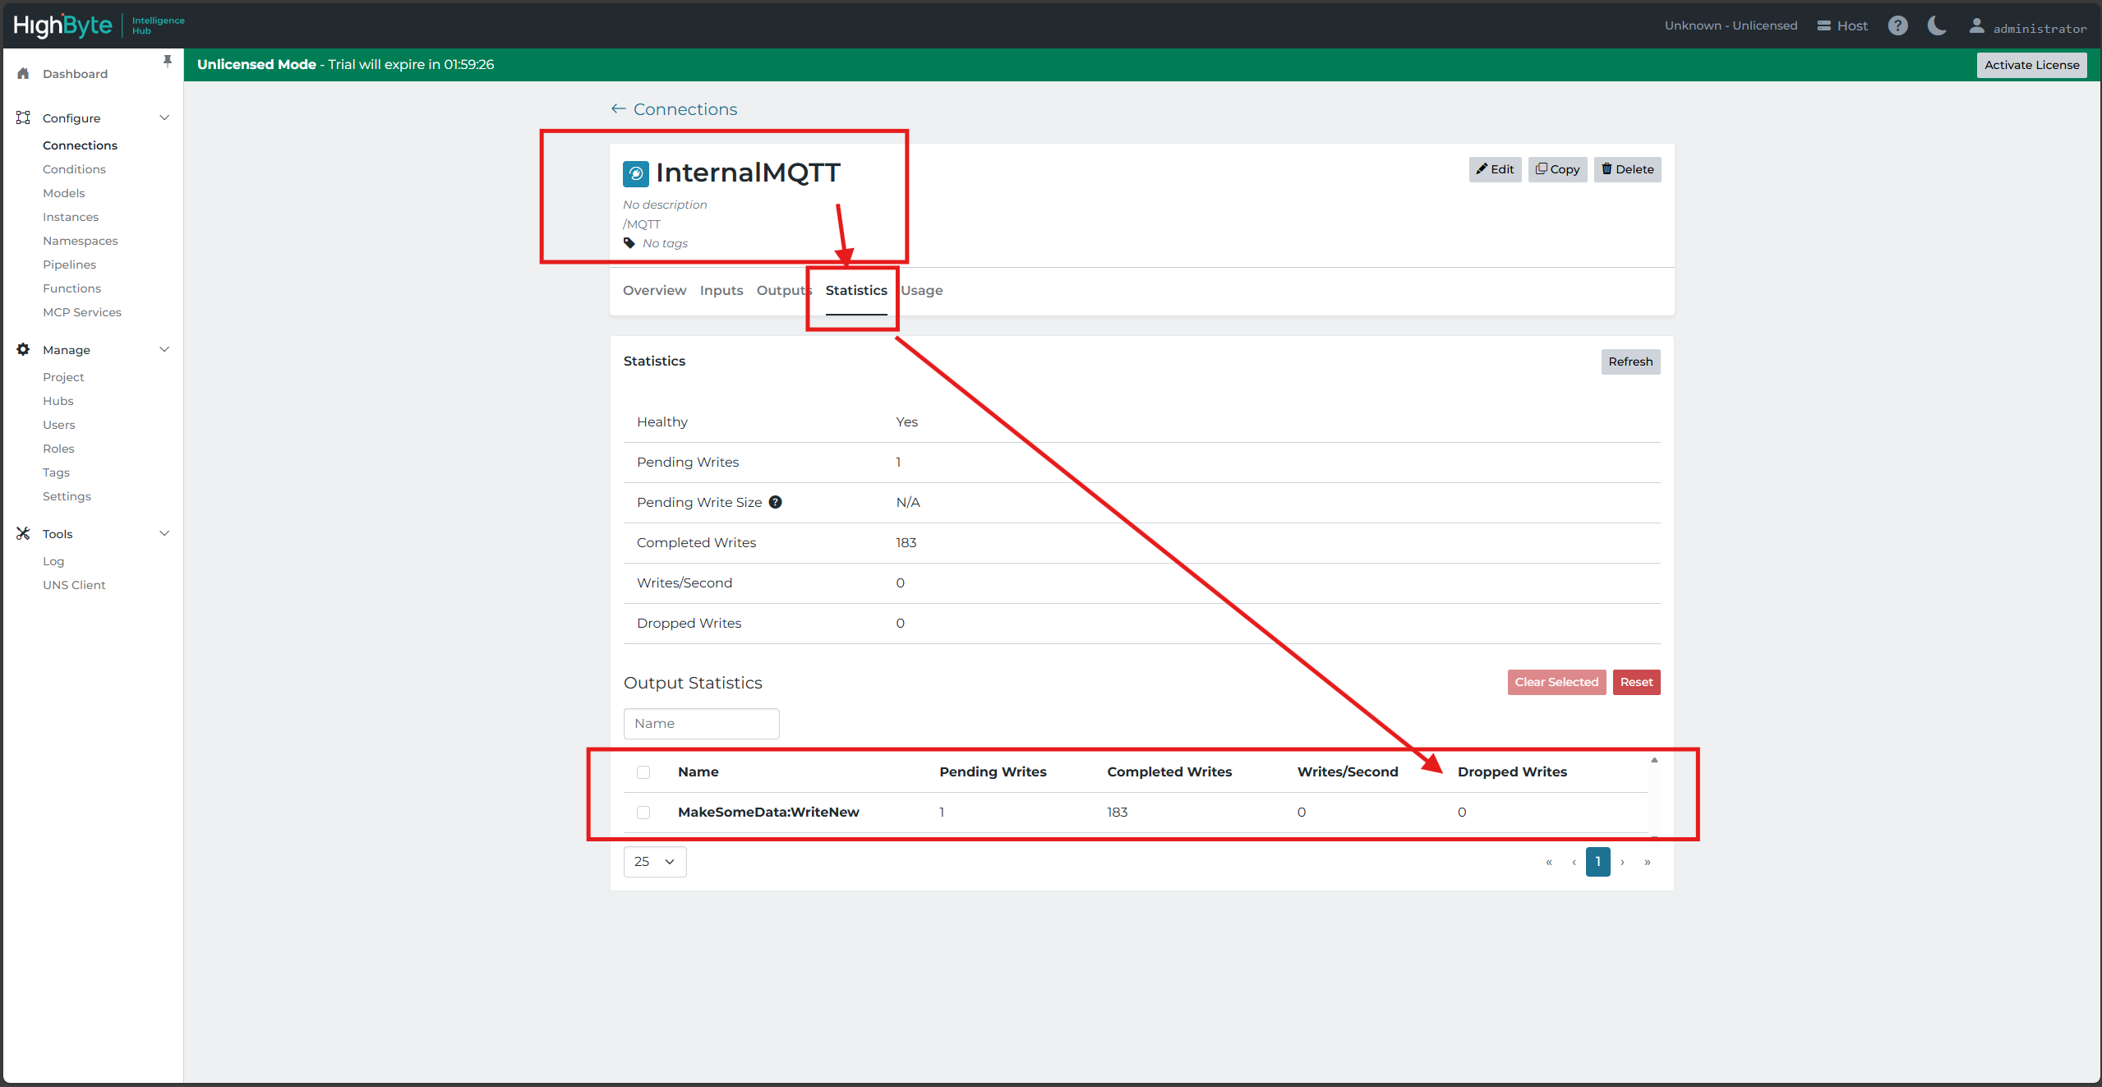The width and height of the screenshot is (2102, 1087).
Task: Click the Dashboard home icon
Action: (24, 74)
